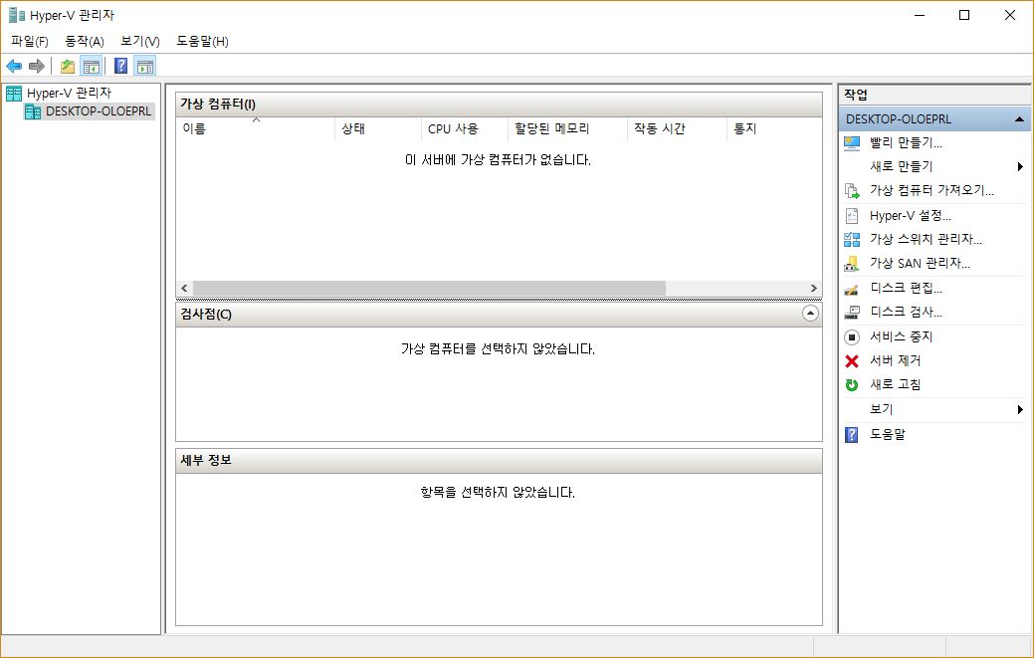Choose 서버 제거 action
Screen dimensions: 1034x658
pos(895,360)
